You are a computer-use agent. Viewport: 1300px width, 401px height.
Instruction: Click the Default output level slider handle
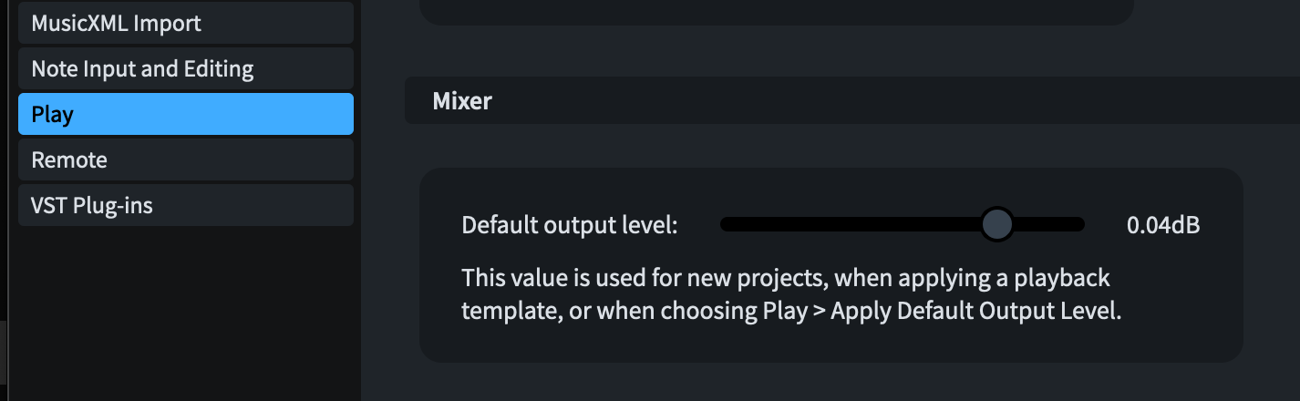coord(997,224)
